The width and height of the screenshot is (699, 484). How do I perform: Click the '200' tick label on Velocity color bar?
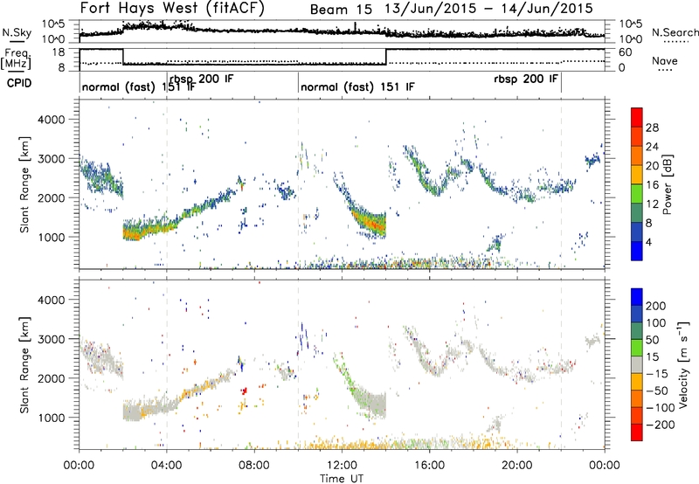coord(656,306)
